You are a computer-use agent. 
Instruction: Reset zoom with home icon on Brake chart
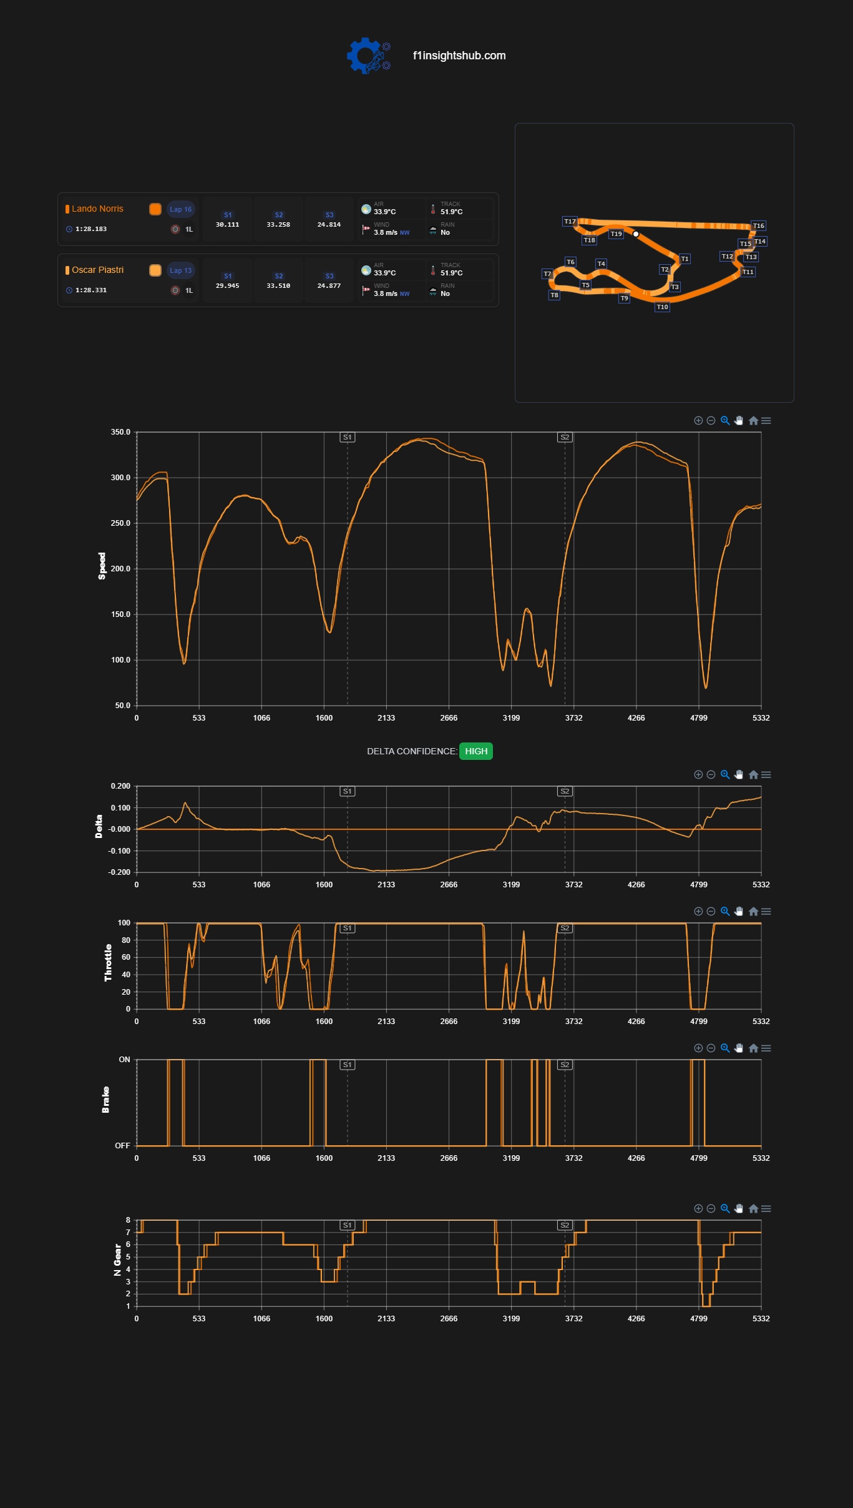click(753, 1048)
